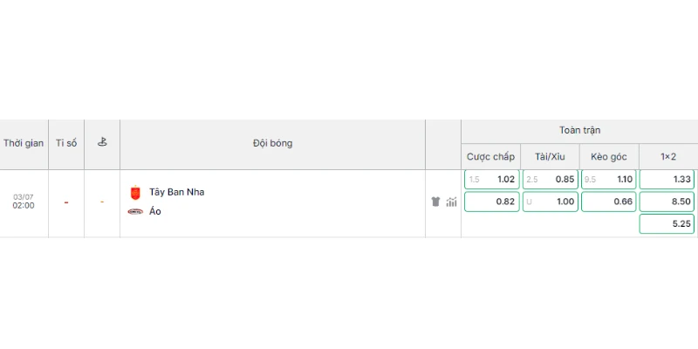Screen dimensions: 698x349
Task: Select 1×2 away win odds 8.50
Action: tap(667, 202)
